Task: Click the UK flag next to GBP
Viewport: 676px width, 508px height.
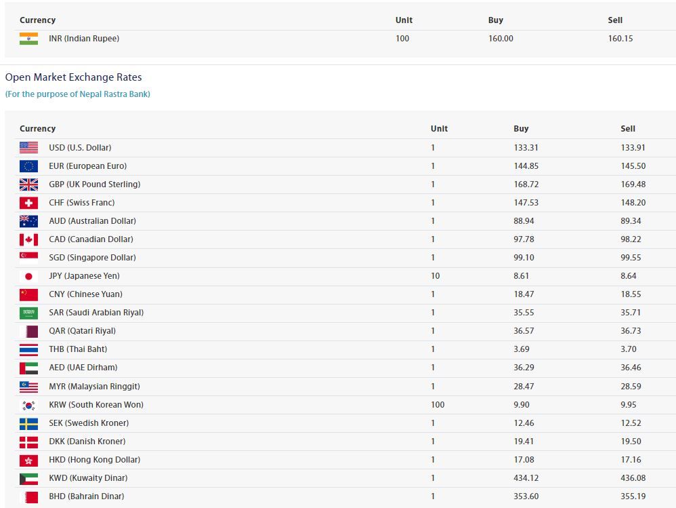Action: coord(28,184)
